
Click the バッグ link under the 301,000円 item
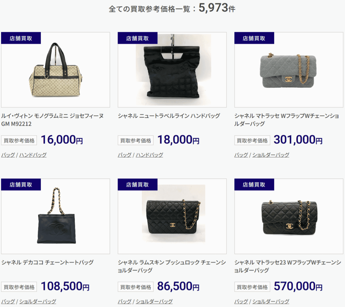(x=241, y=155)
